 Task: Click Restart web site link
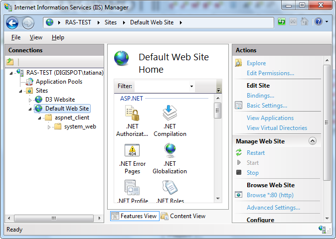pos(256,153)
